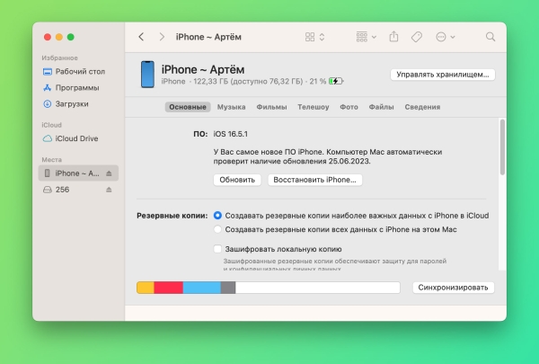
Task: Select backup to iCloud radio option
Action: [x=217, y=216]
